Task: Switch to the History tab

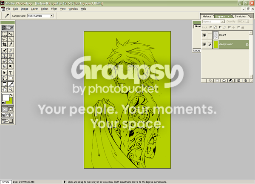Action: (x=207, y=16)
